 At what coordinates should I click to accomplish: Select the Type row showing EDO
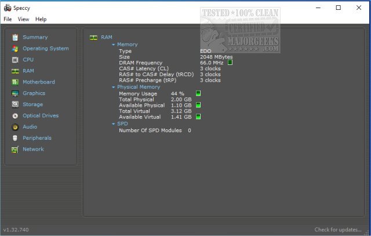pyautogui.click(x=165, y=51)
